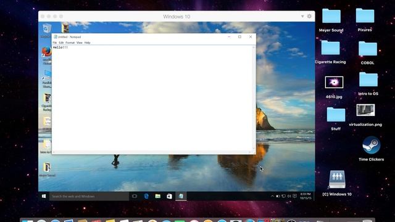Click the Windows 10 VM window title
The width and height of the screenshot is (395, 222).
click(177, 17)
